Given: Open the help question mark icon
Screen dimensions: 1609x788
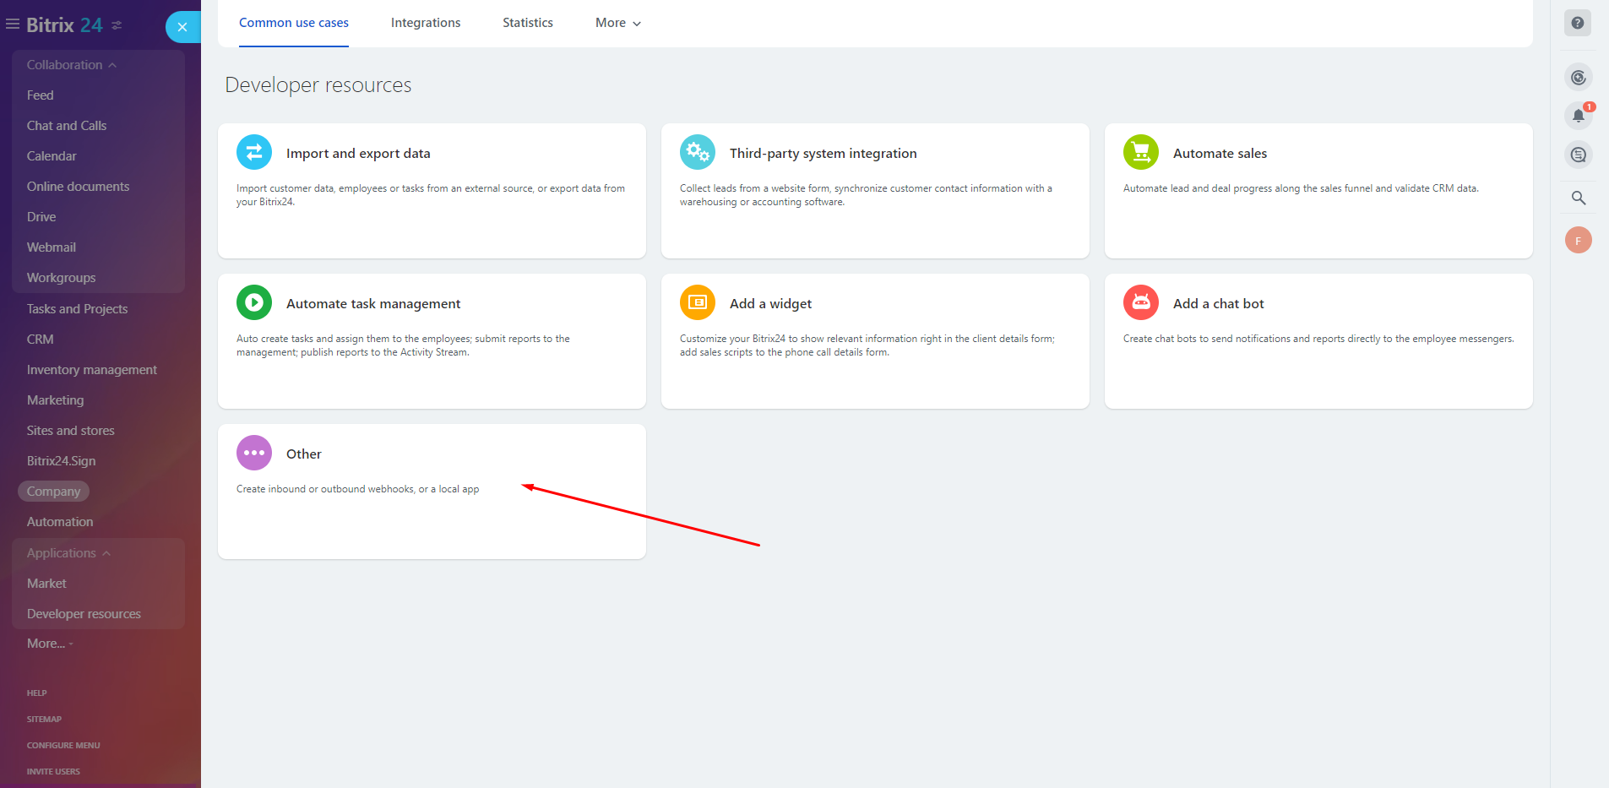Looking at the screenshot, I should (1578, 23).
